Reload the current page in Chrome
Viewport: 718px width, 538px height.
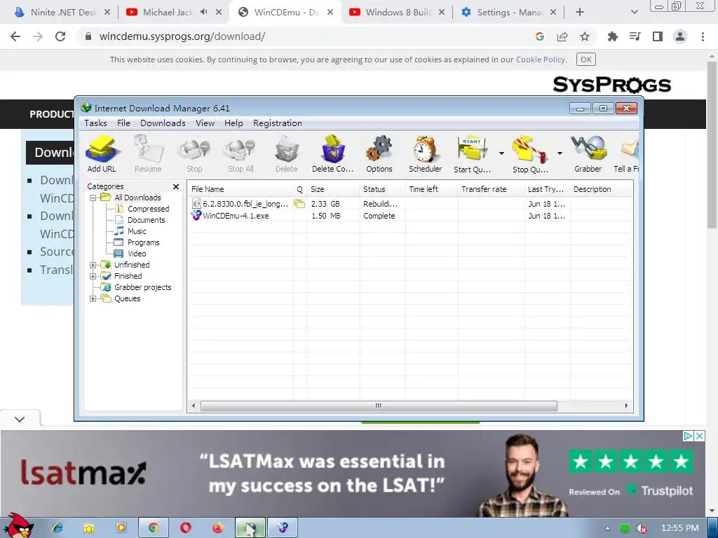pyautogui.click(x=60, y=36)
